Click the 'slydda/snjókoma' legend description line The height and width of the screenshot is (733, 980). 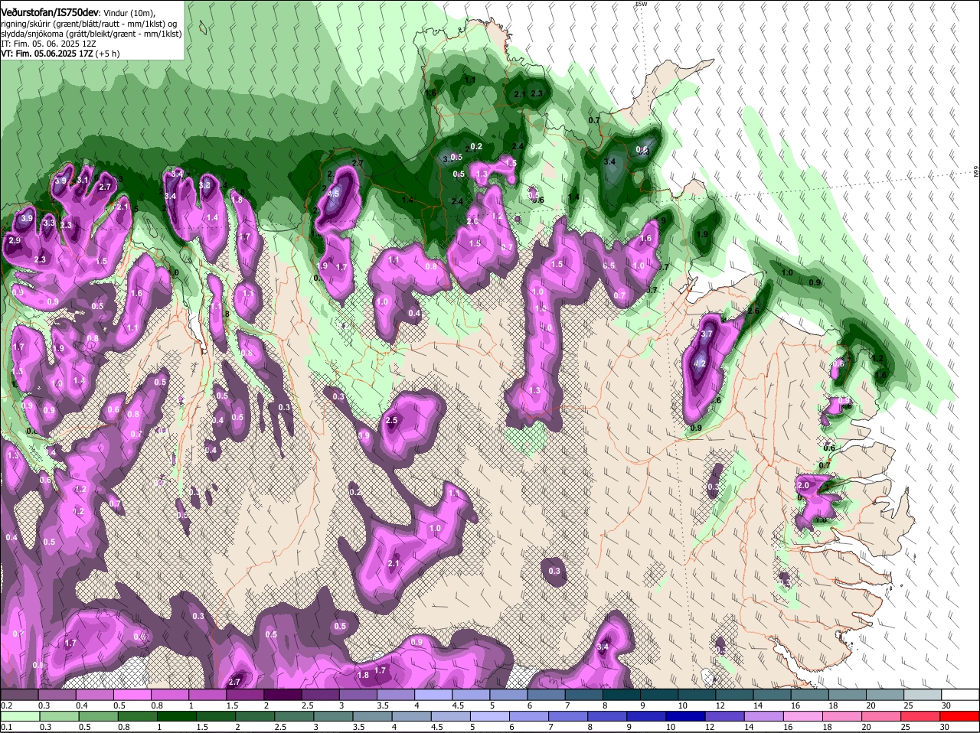[x=91, y=34]
